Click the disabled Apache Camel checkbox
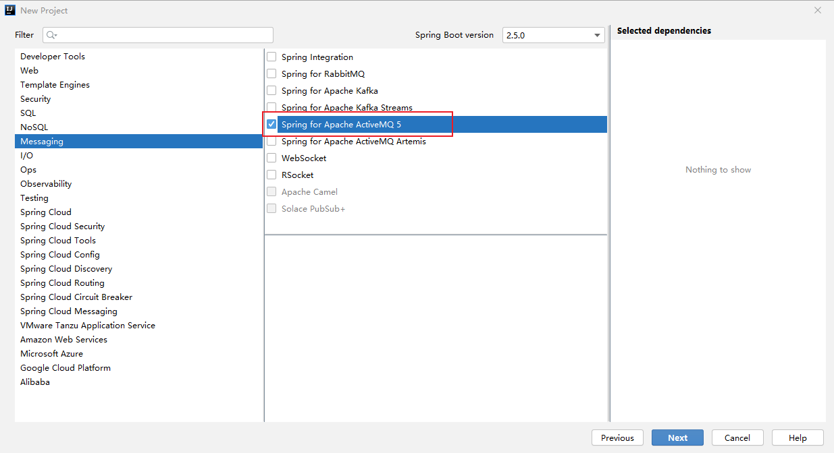This screenshot has width=834, height=453. [x=271, y=192]
